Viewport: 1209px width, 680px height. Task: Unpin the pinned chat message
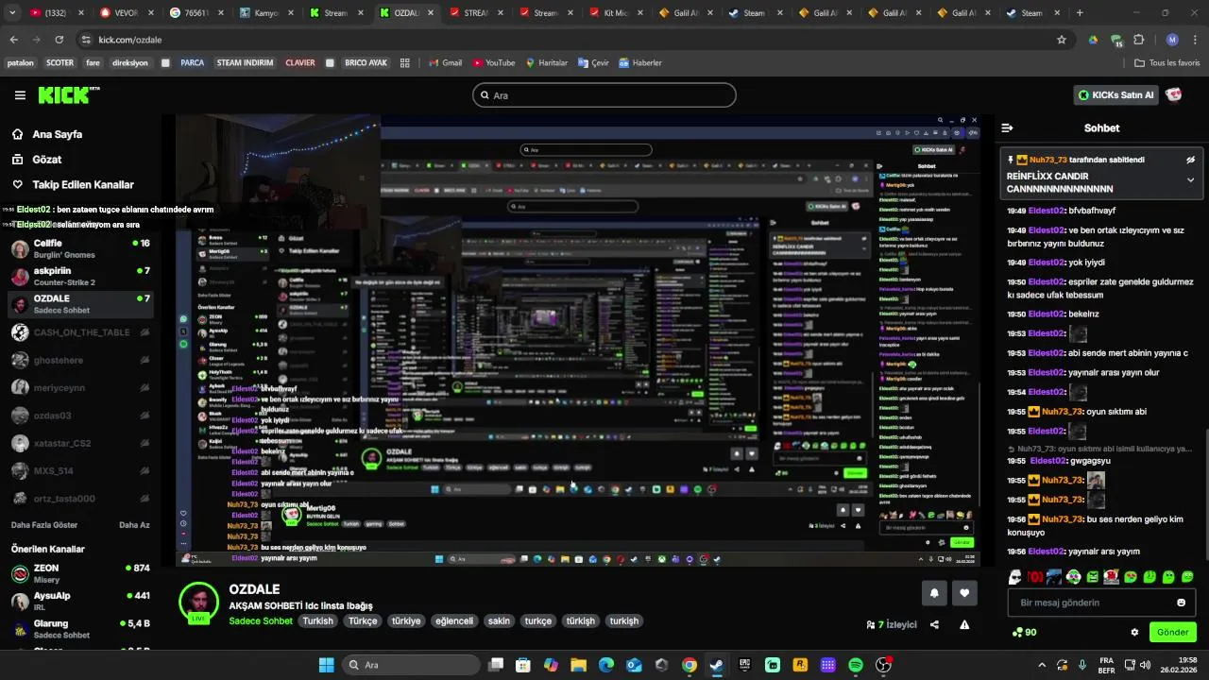pos(1191,160)
